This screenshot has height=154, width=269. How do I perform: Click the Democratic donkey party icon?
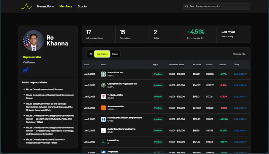(x=26, y=70)
